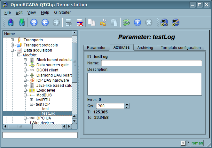Open the status bar dropdown beside roman
This screenshot has width=212, height=148.
183,143
